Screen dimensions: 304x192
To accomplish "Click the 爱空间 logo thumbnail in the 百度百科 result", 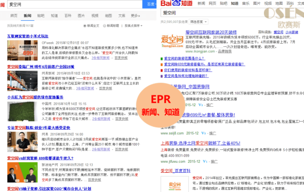I will (x=175, y=184).
